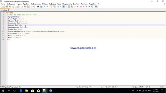
Task: Open Find with the binoculars icon
Action: click(38, 6)
